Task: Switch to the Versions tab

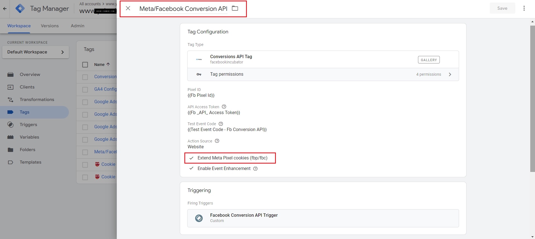Action: pyautogui.click(x=50, y=26)
